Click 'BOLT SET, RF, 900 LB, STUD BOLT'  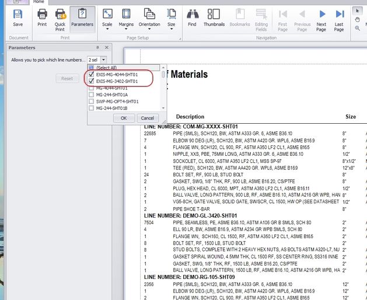(x=208, y=175)
